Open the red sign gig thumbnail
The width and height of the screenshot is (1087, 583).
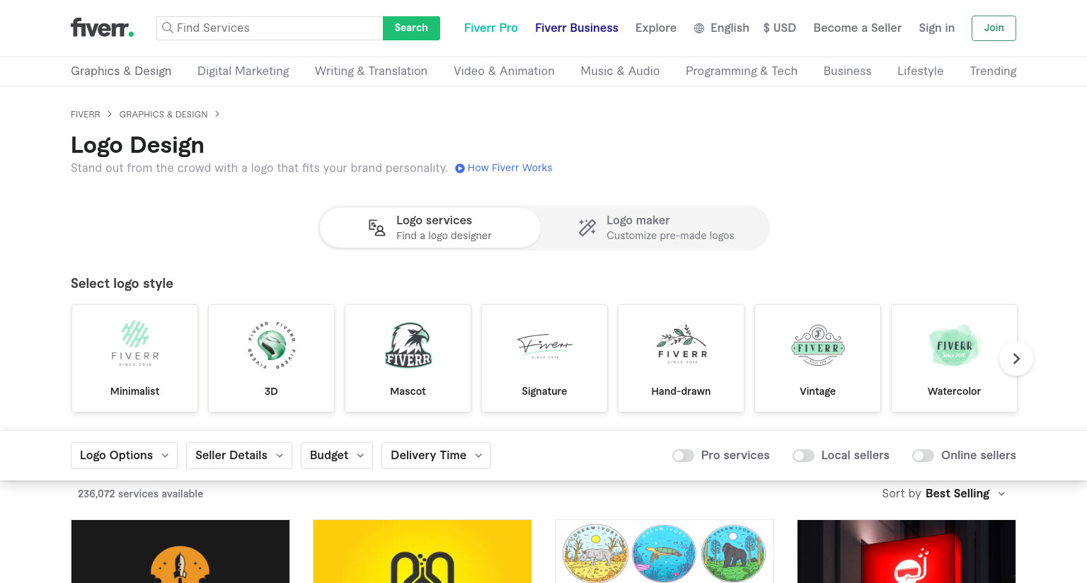point(907,552)
